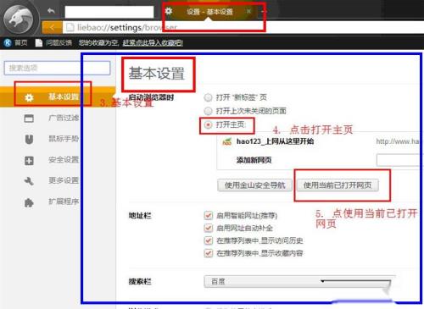This screenshot has height=309, width=424.
Task: Select 打开上次未关闭的页面 radio button
Action: tap(209, 111)
